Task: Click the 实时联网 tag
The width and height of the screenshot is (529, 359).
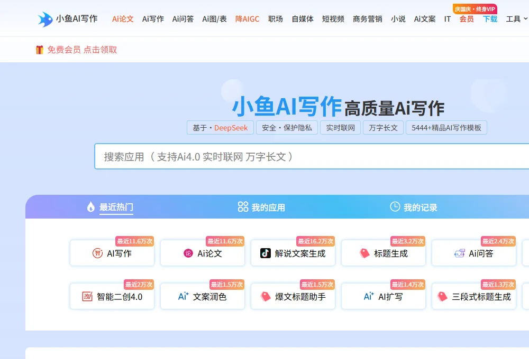Action: [x=340, y=128]
